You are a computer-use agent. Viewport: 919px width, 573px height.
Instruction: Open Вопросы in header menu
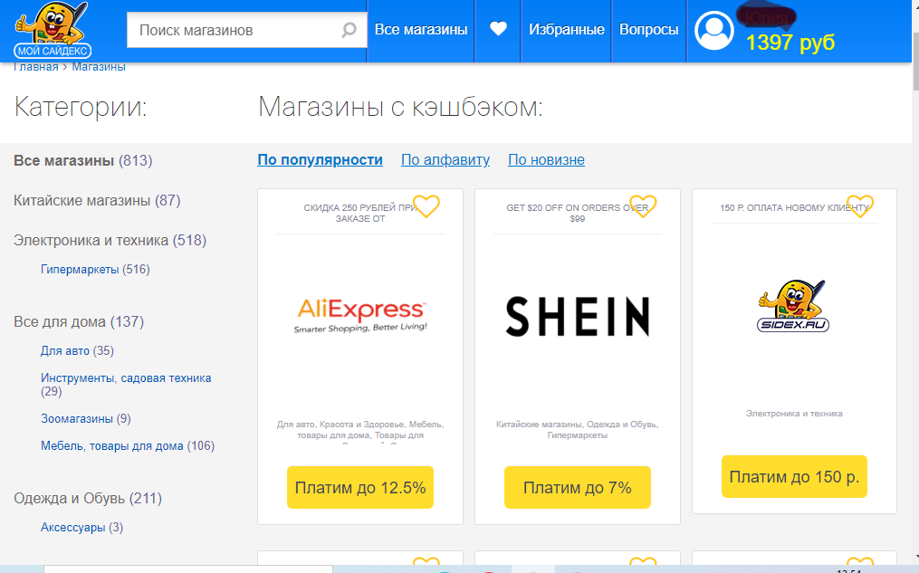pos(649,29)
